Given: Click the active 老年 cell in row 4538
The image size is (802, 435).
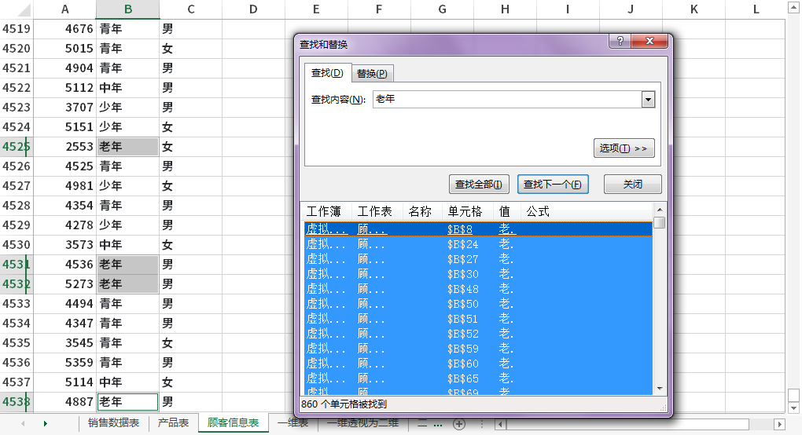Looking at the screenshot, I should [128, 402].
